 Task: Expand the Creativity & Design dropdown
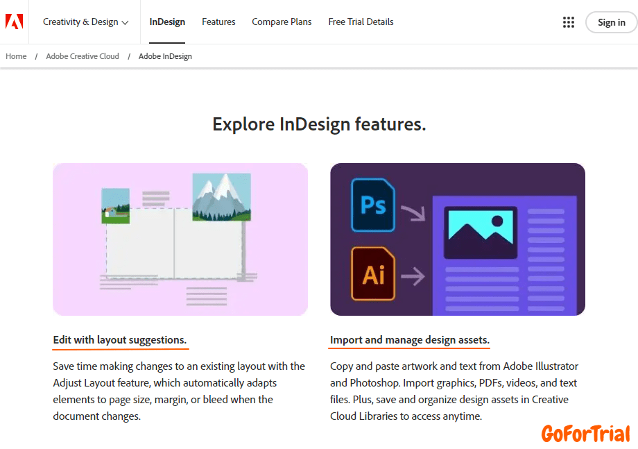tap(86, 22)
